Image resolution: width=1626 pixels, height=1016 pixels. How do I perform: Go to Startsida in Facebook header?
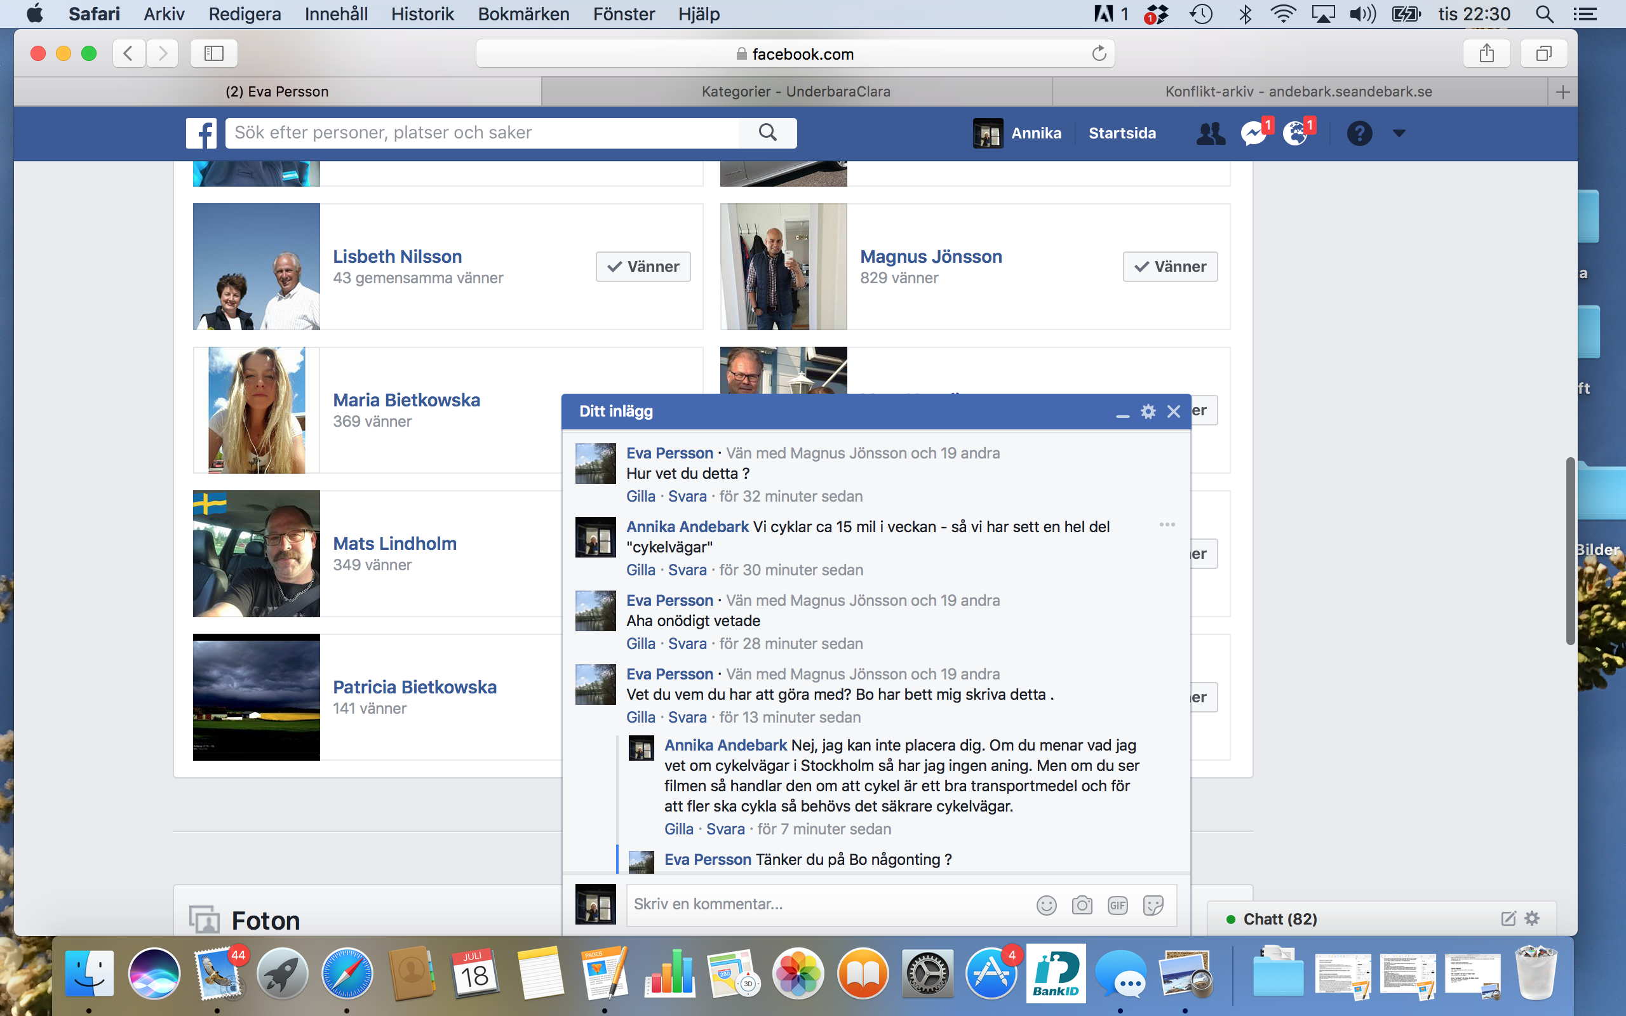coord(1122,133)
